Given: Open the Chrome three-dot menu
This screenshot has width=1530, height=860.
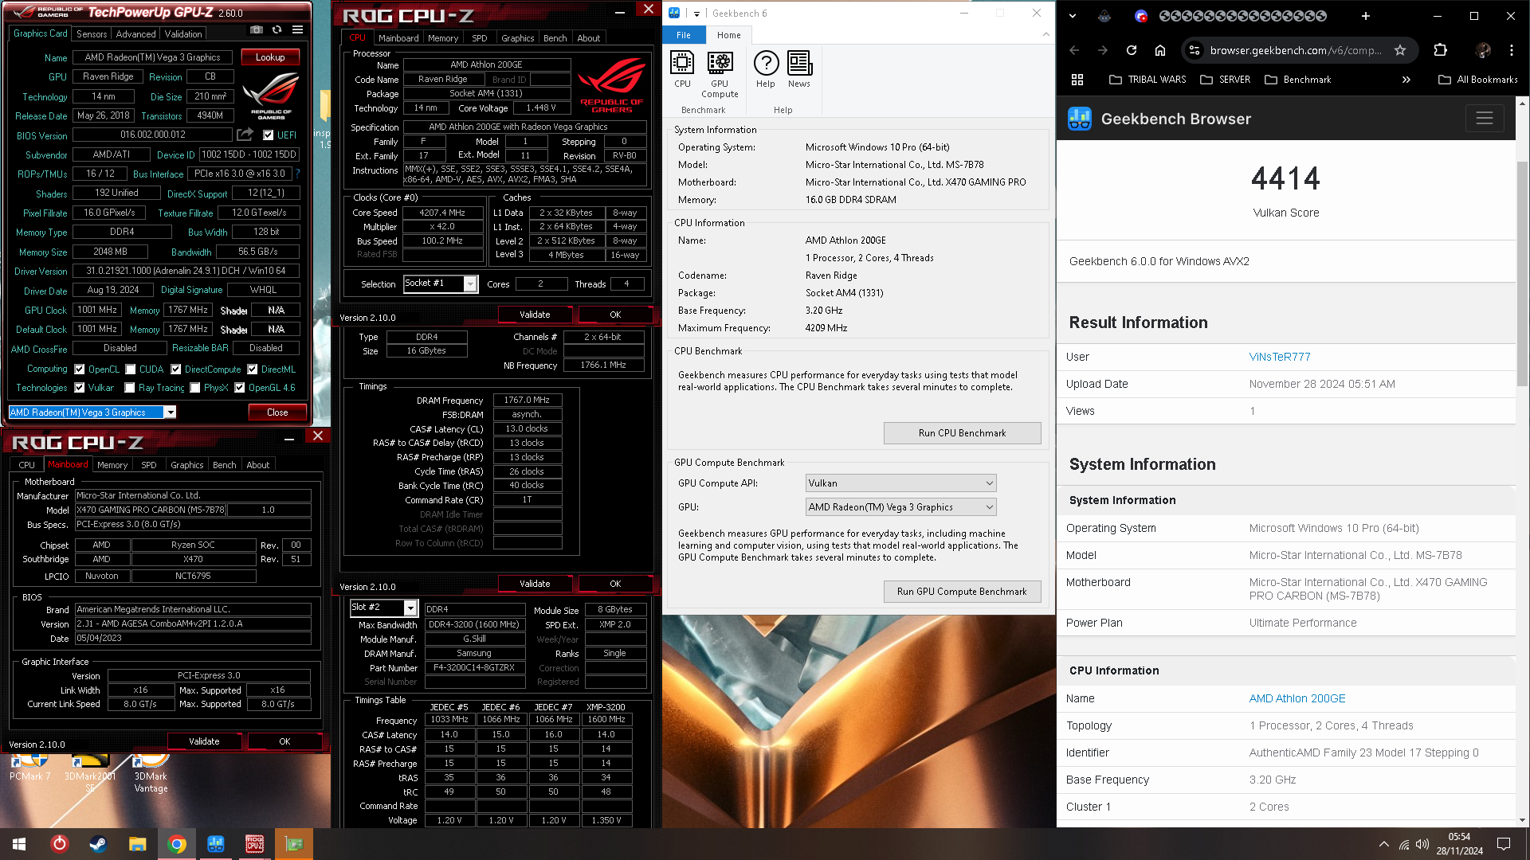Looking at the screenshot, I should (x=1512, y=50).
